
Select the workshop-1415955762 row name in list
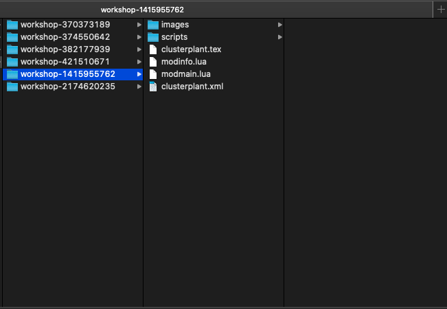68,74
